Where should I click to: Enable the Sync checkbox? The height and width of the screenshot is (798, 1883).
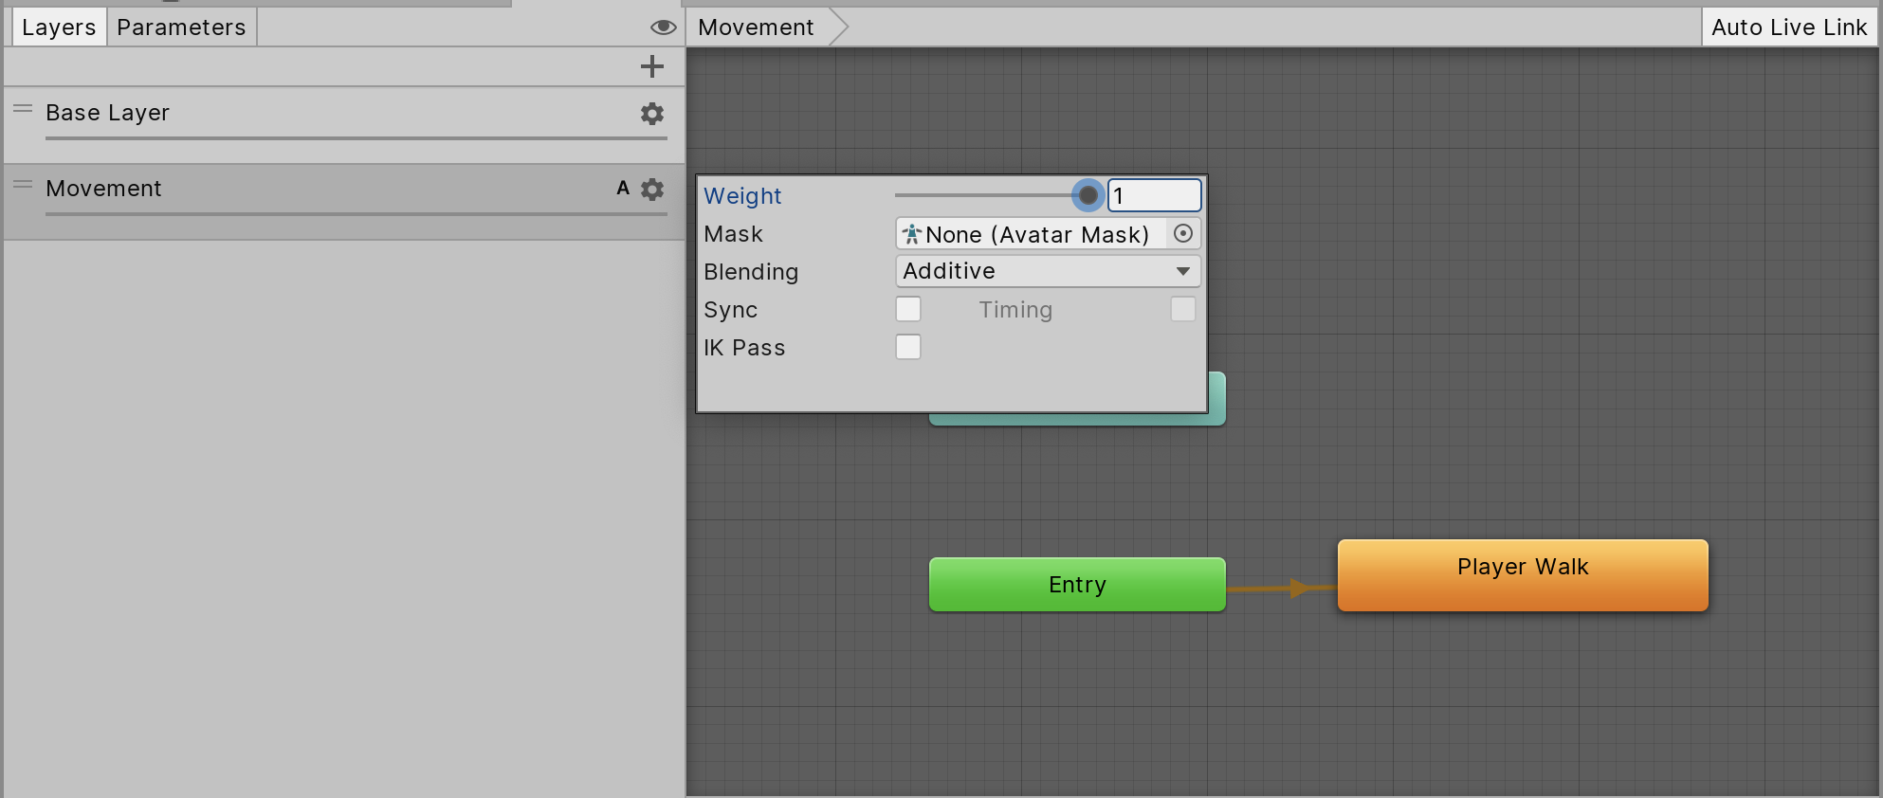(908, 310)
